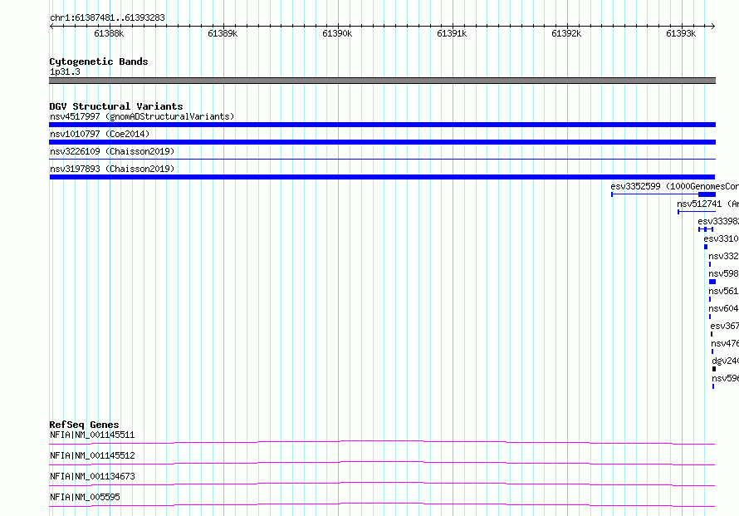This screenshot has height=516, width=739.
Task: Open the nsv476 variant label
Action: pyautogui.click(x=725, y=343)
